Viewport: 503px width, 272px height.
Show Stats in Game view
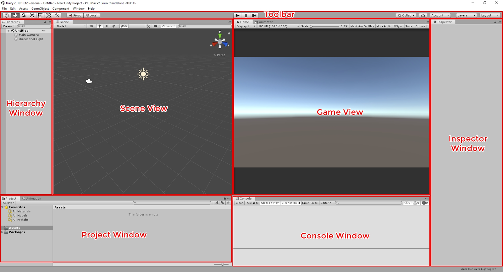409,26
